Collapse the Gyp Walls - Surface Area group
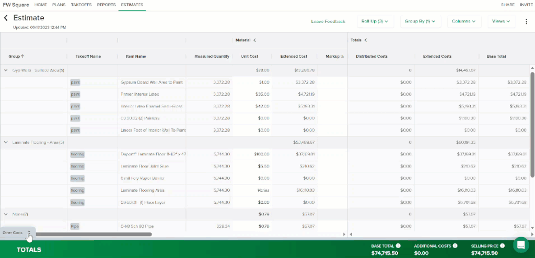Image resolution: width=535 pixels, height=258 pixels. (6, 70)
